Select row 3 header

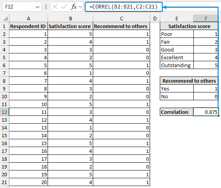click(4, 42)
